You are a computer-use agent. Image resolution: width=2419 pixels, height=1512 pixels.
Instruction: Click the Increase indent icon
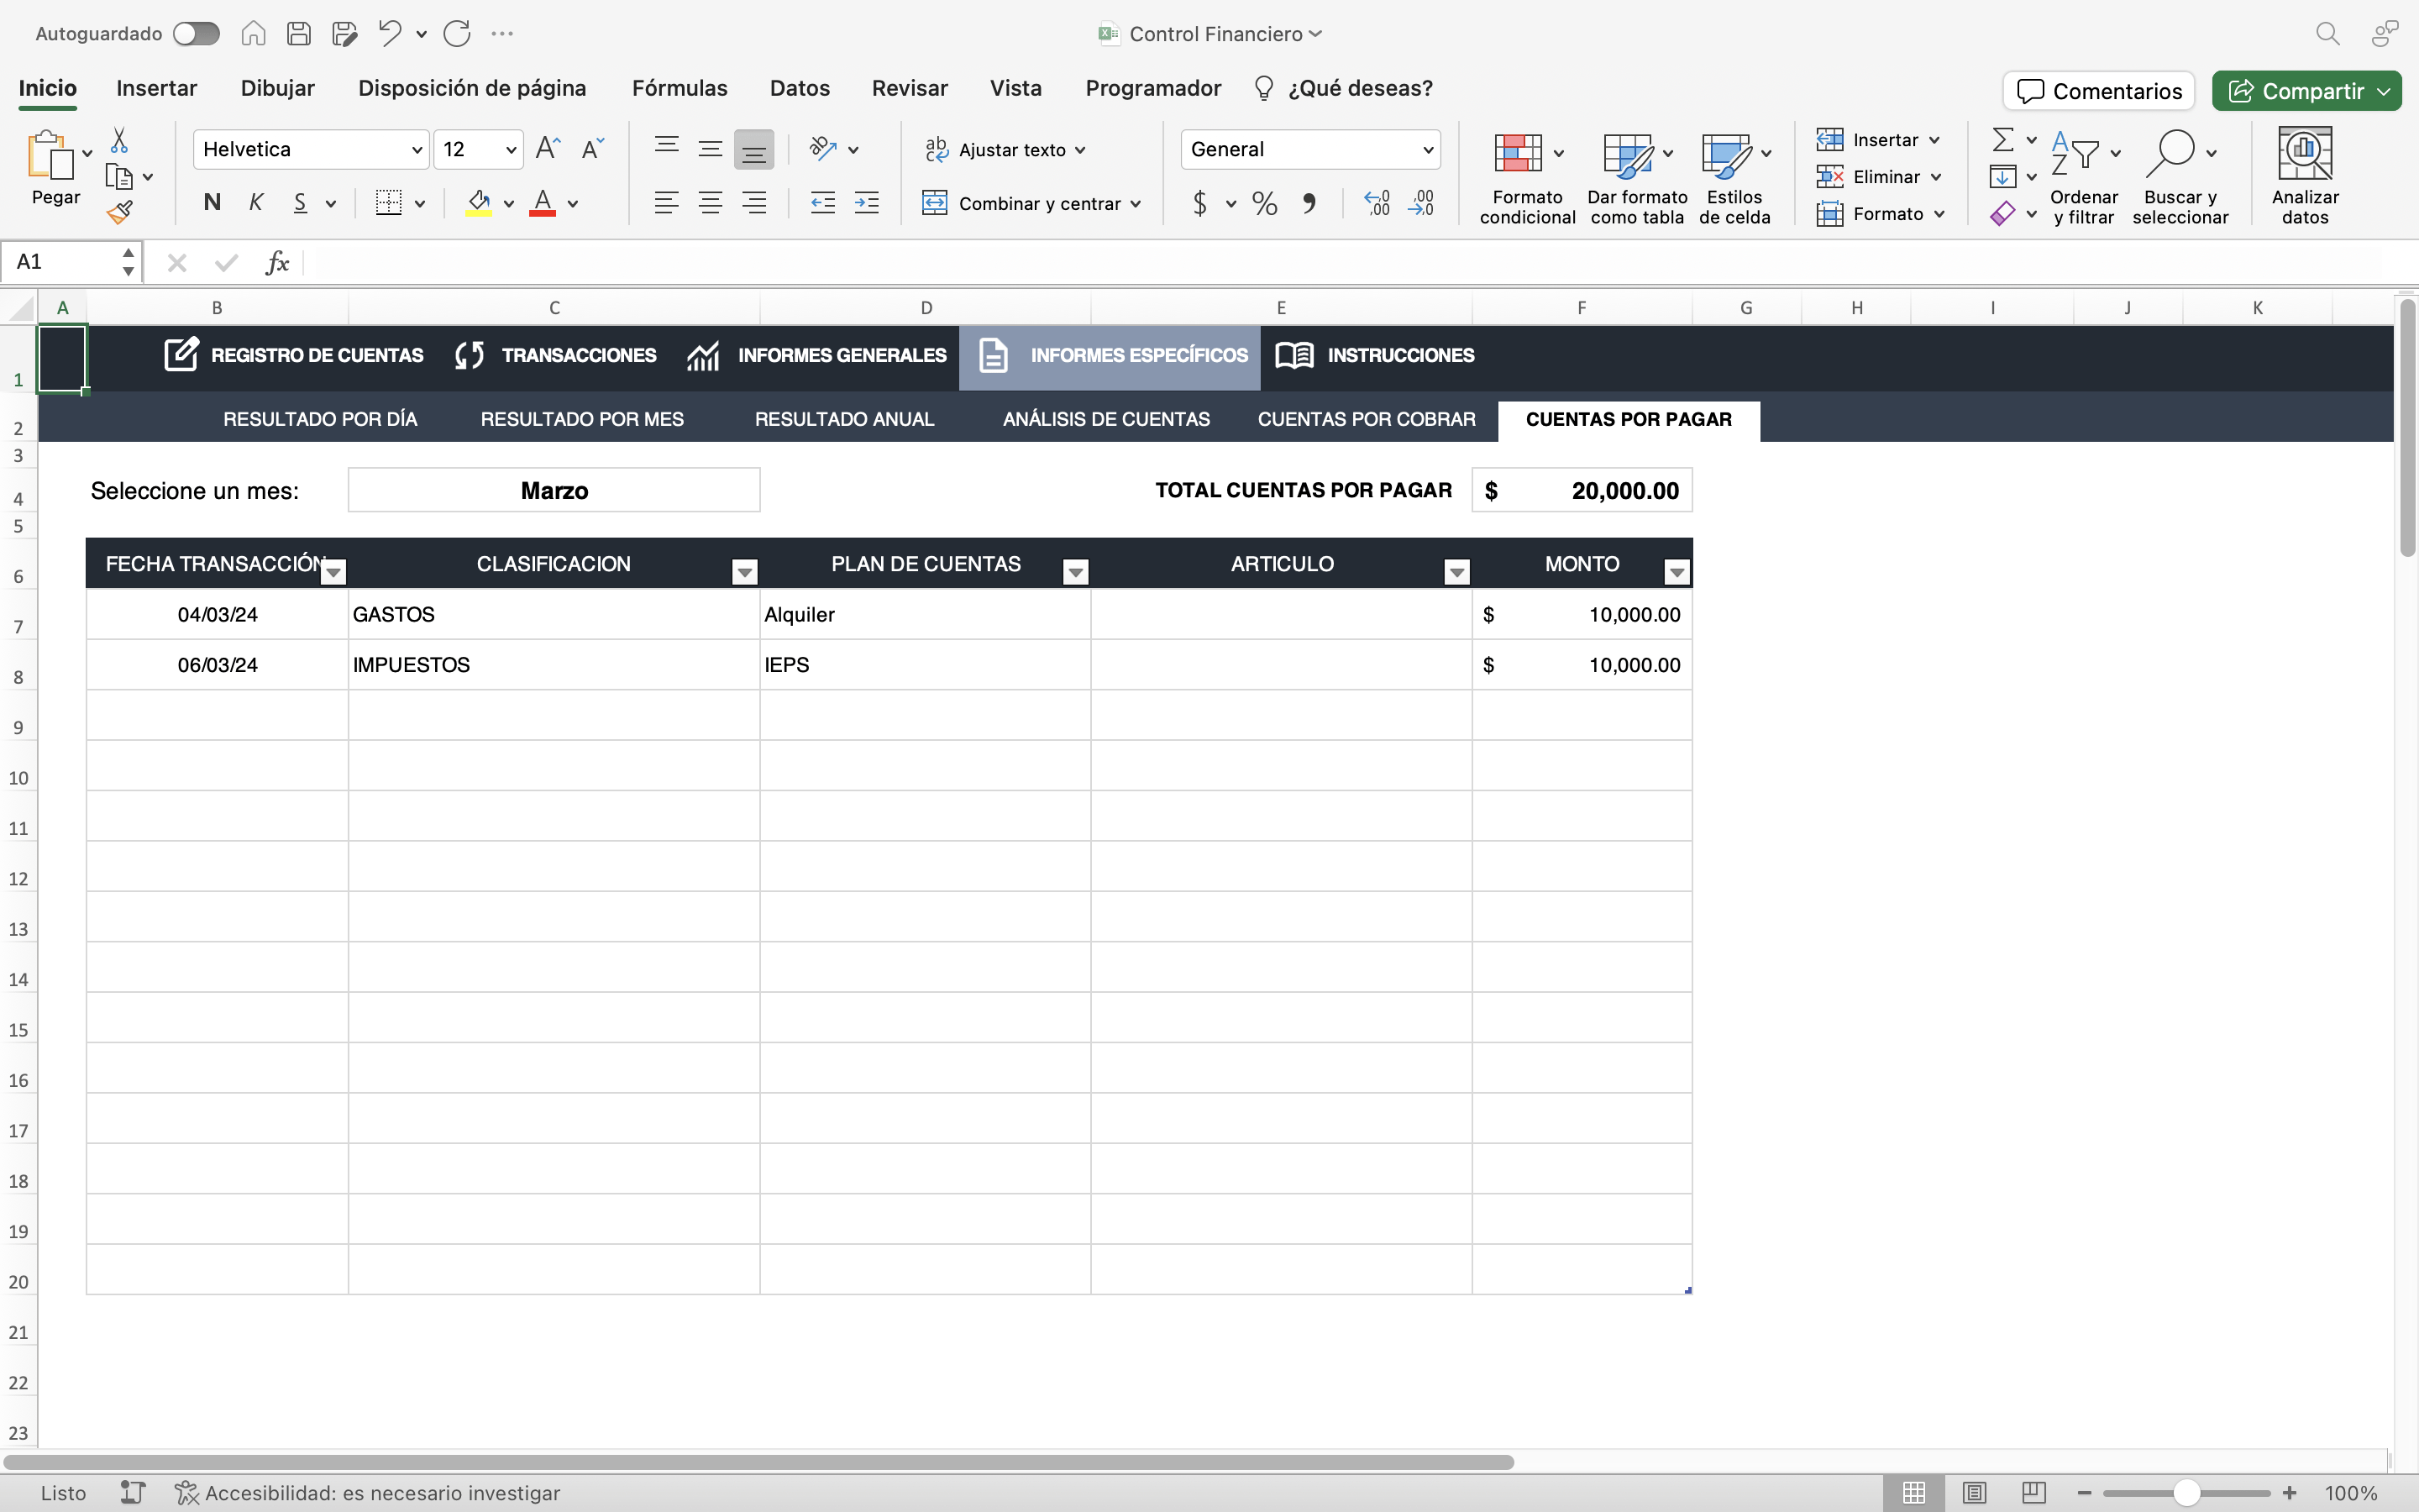tap(867, 203)
